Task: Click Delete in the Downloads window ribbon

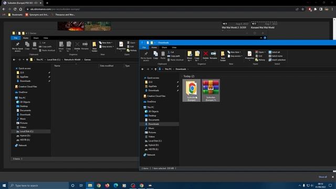Action: coord(205,55)
